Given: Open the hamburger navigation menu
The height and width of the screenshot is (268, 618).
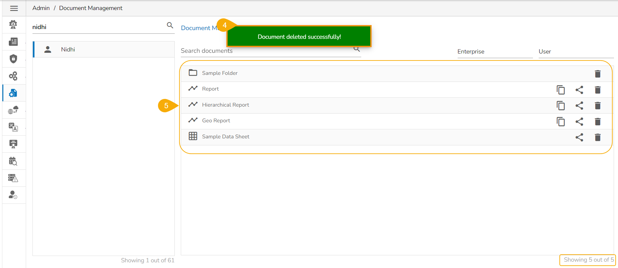Looking at the screenshot, I should pos(14,8).
